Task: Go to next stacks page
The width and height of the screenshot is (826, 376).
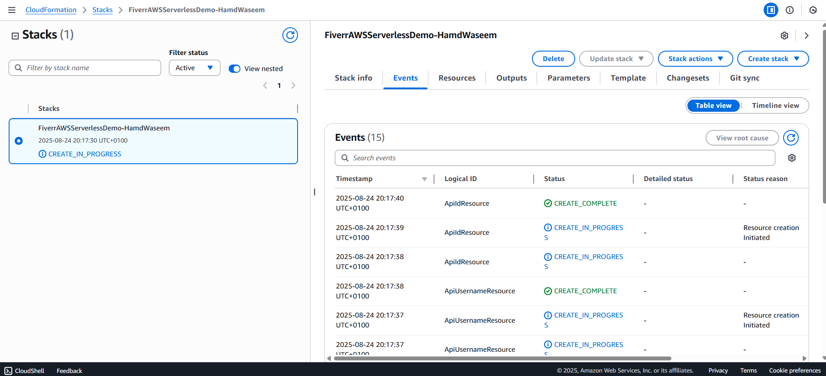Action: coord(293,85)
